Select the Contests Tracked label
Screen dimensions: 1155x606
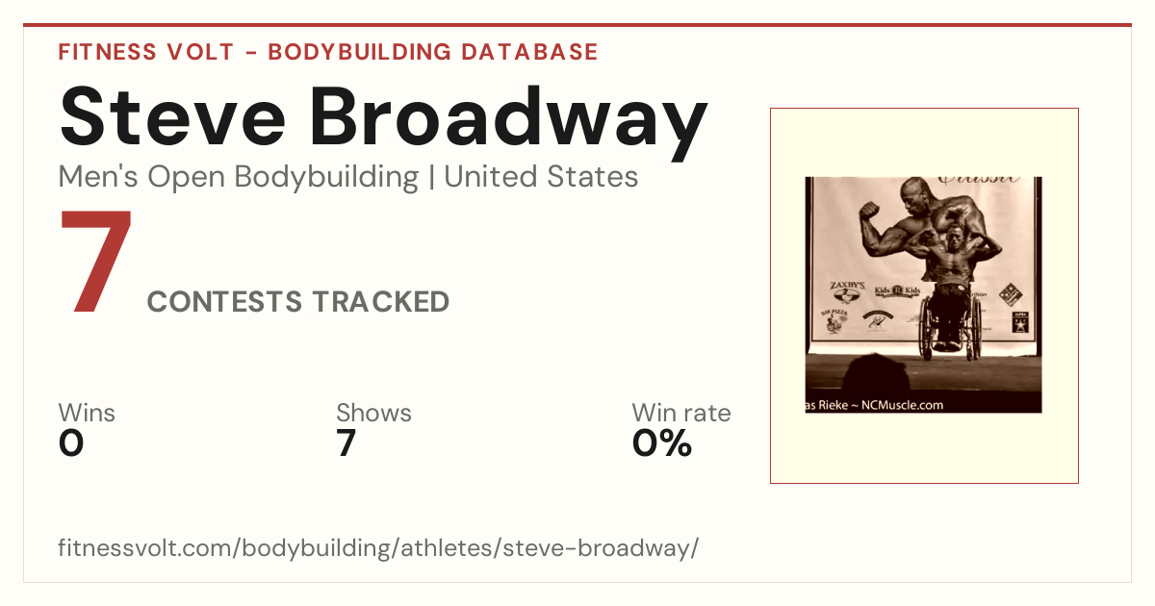[298, 301]
